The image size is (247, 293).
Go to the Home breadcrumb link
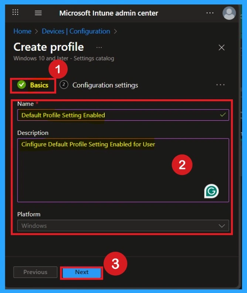pyautogui.click(x=23, y=31)
